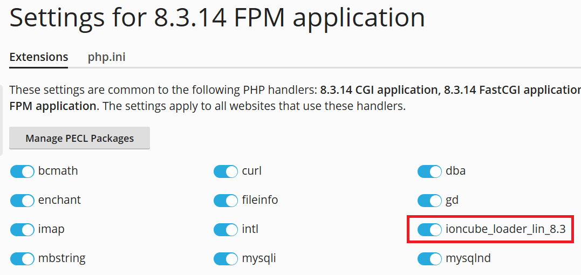This screenshot has height=275, width=581.
Task: Click the mysqlnd extension label
Action: [468, 258]
